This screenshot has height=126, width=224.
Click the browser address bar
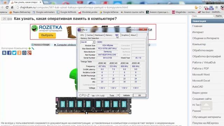(x=105, y=7)
